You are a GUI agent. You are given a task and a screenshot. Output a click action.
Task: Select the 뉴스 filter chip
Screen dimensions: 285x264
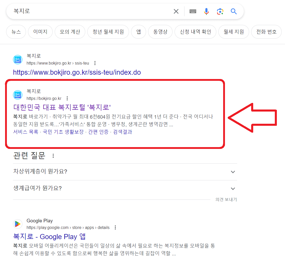(x=16, y=32)
